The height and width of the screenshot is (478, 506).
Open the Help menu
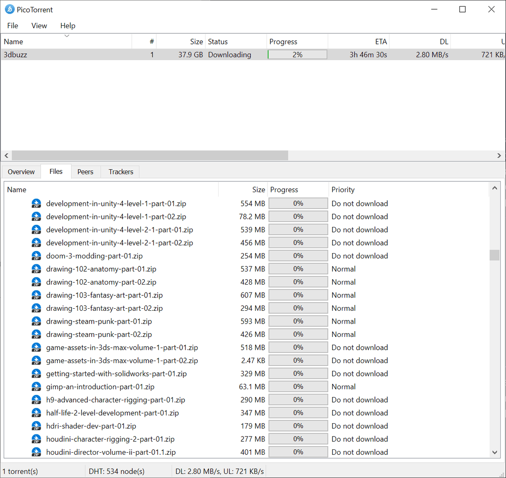[x=68, y=26]
